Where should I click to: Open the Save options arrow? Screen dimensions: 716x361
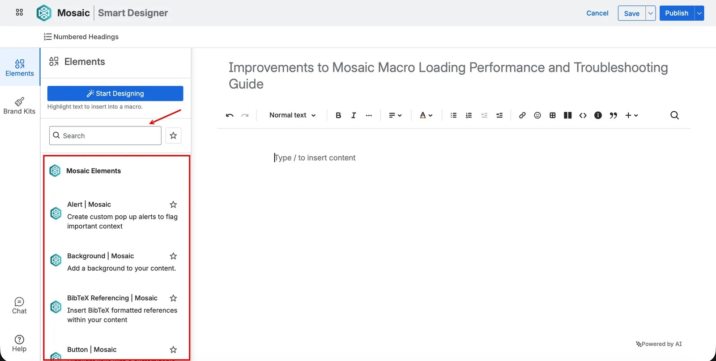651,13
